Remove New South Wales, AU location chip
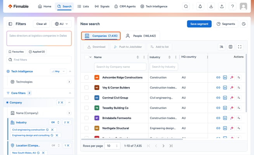This screenshot has height=155, width=254. click(x=43, y=153)
